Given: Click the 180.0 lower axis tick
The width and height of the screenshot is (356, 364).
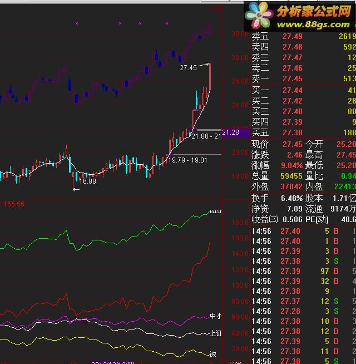Looking at the screenshot, I should [x=240, y=223].
